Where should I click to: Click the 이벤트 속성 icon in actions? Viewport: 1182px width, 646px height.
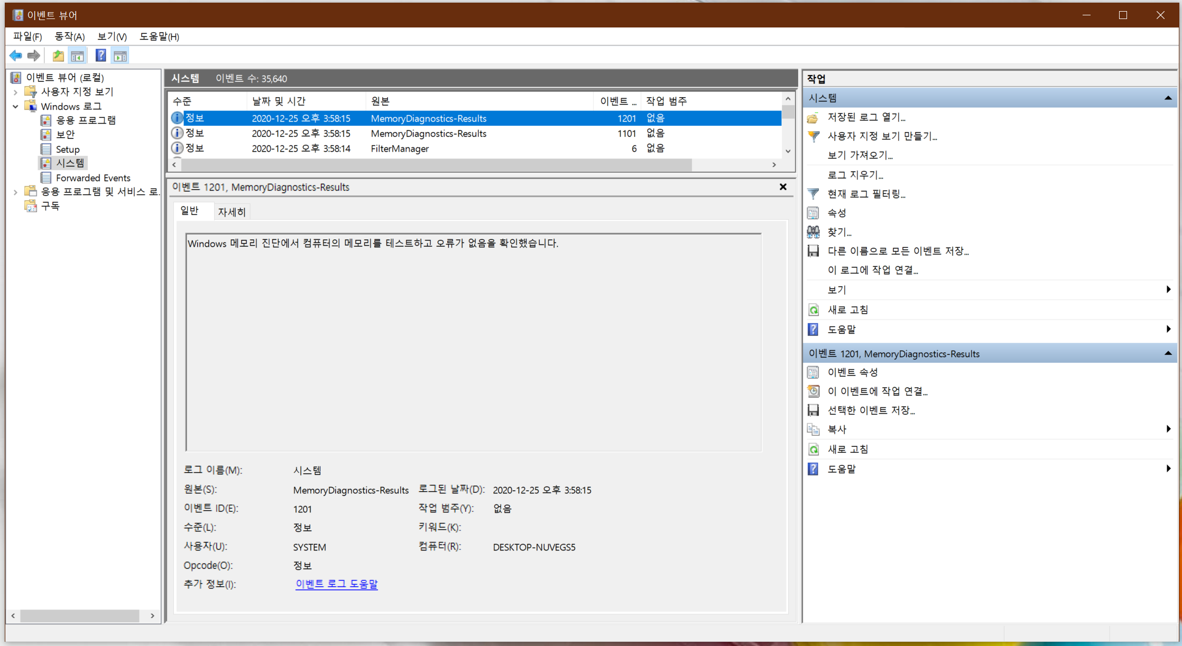click(813, 372)
